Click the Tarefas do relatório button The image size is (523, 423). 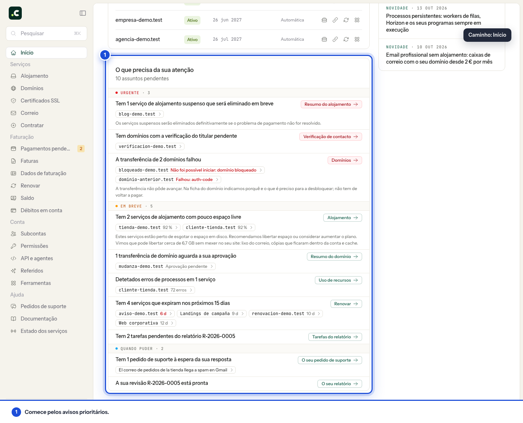(335, 337)
